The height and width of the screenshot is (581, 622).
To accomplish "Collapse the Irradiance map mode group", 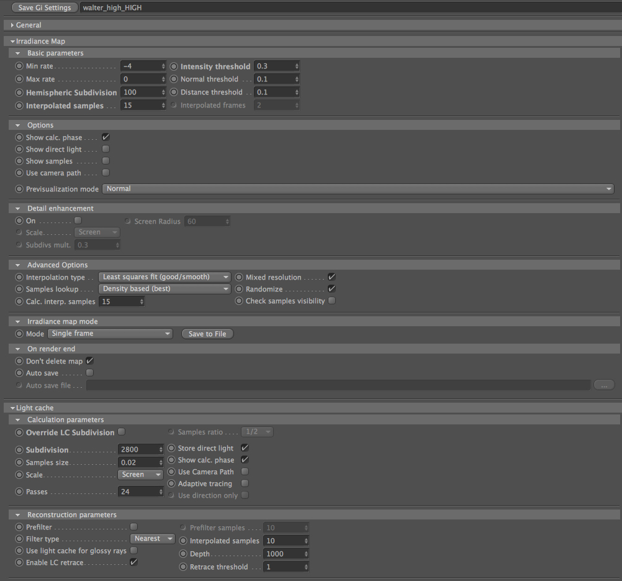I will coord(17,322).
